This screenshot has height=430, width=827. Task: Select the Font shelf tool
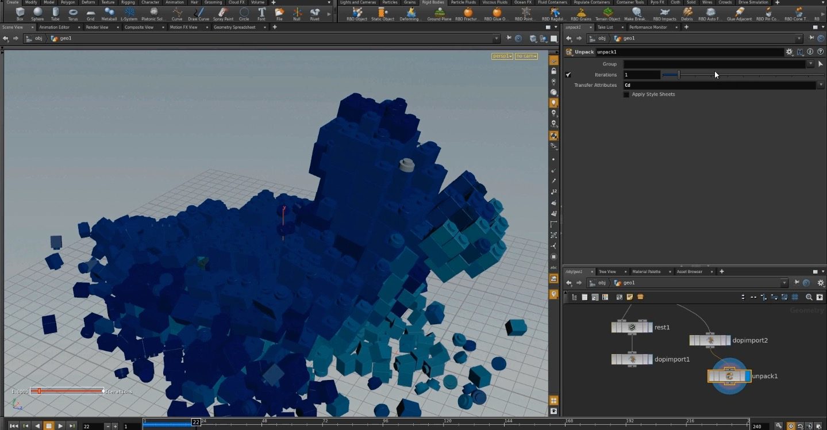click(x=261, y=14)
